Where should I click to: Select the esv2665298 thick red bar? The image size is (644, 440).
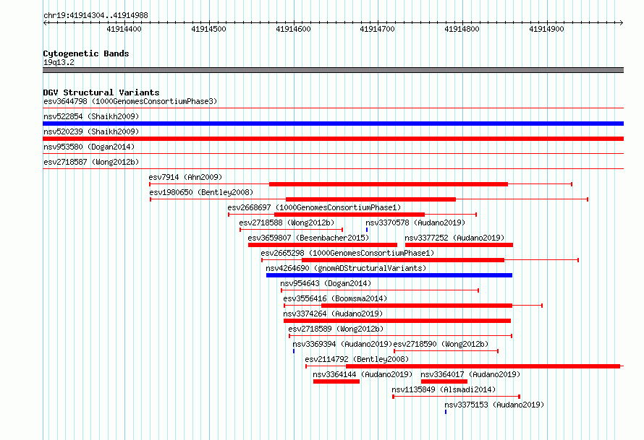click(x=403, y=260)
